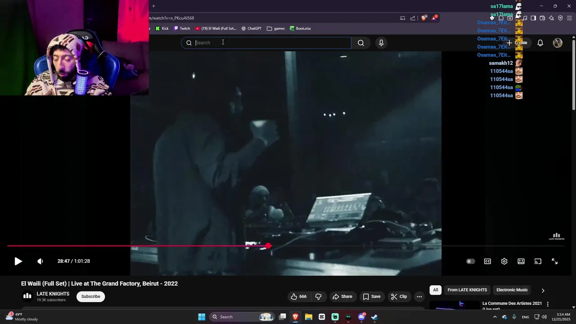Image resolution: width=576 pixels, height=324 pixels.
Task: Select the Electronic Music chip
Action: 512,290
